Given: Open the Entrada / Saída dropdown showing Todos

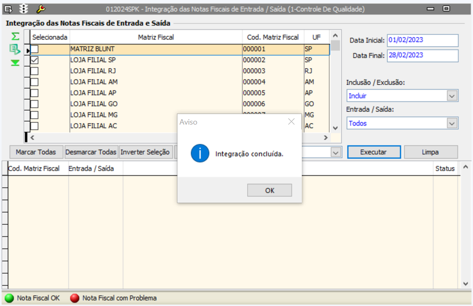Looking at the screenshot, I should 452,123.
